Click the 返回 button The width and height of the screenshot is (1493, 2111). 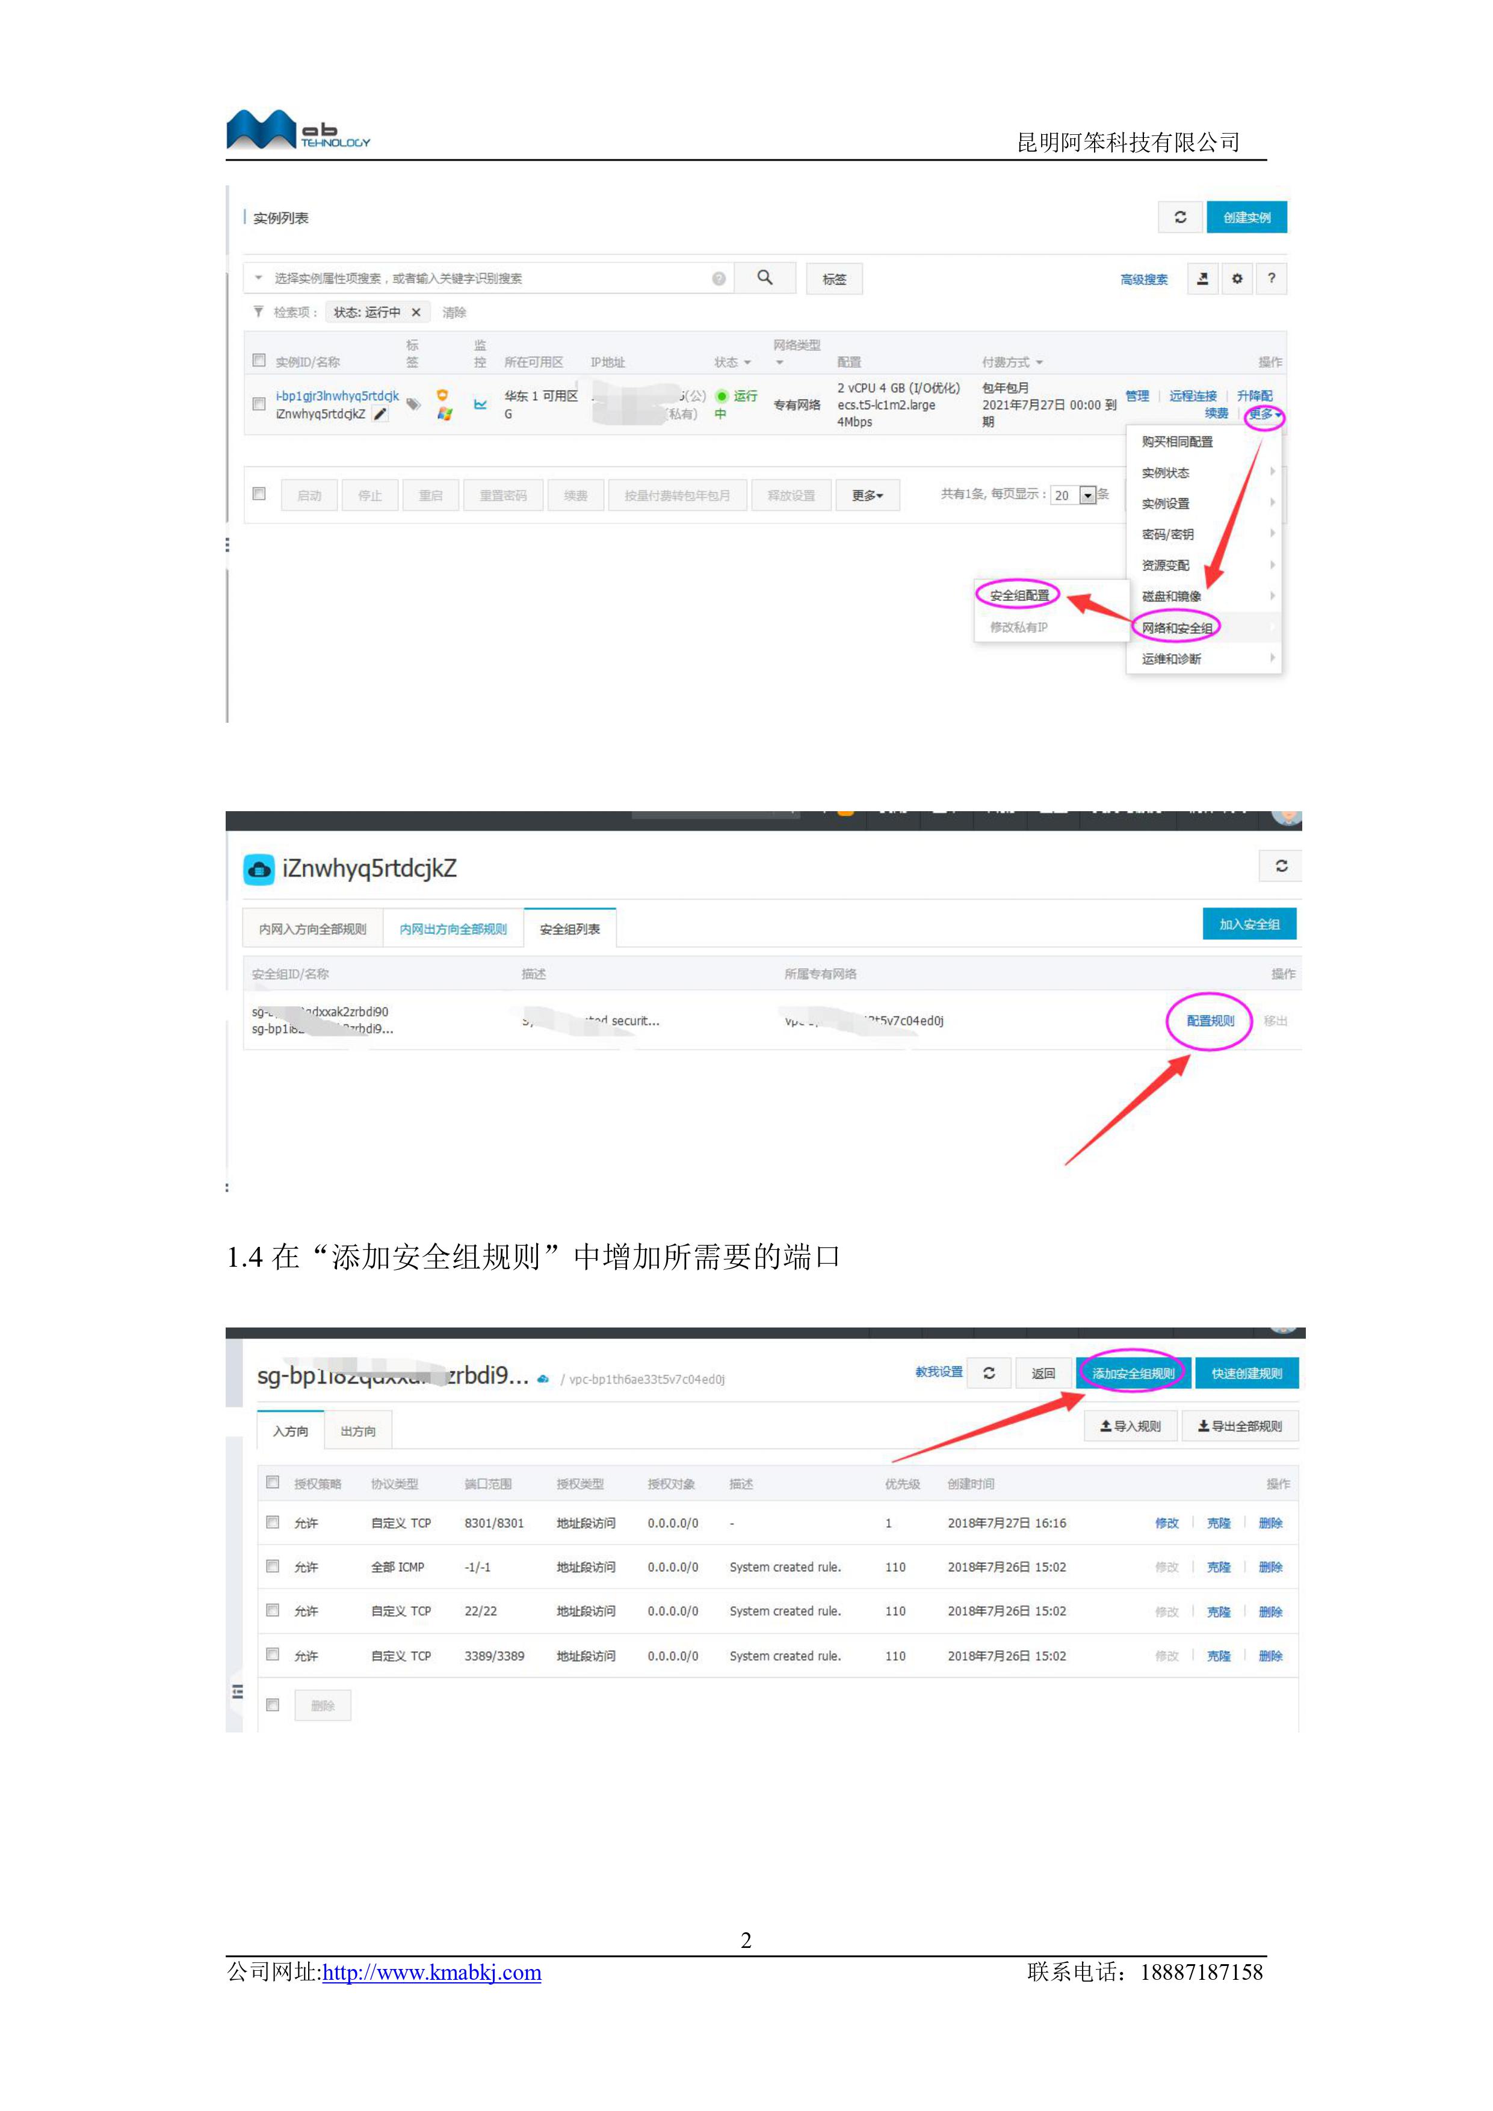pos(1043,1374)
